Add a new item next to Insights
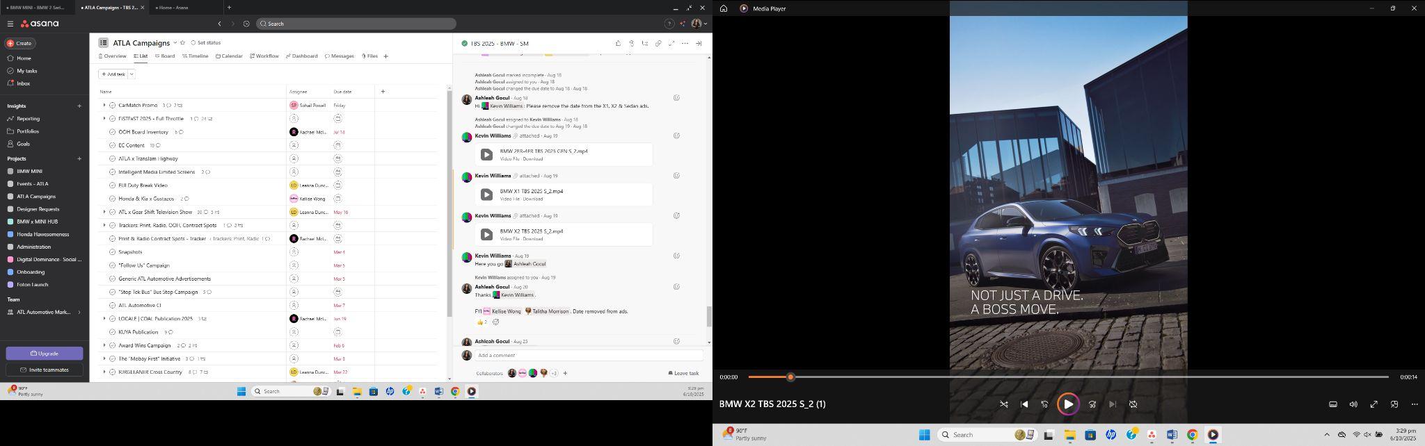The image size is (1425, 446). click(79, 106)
